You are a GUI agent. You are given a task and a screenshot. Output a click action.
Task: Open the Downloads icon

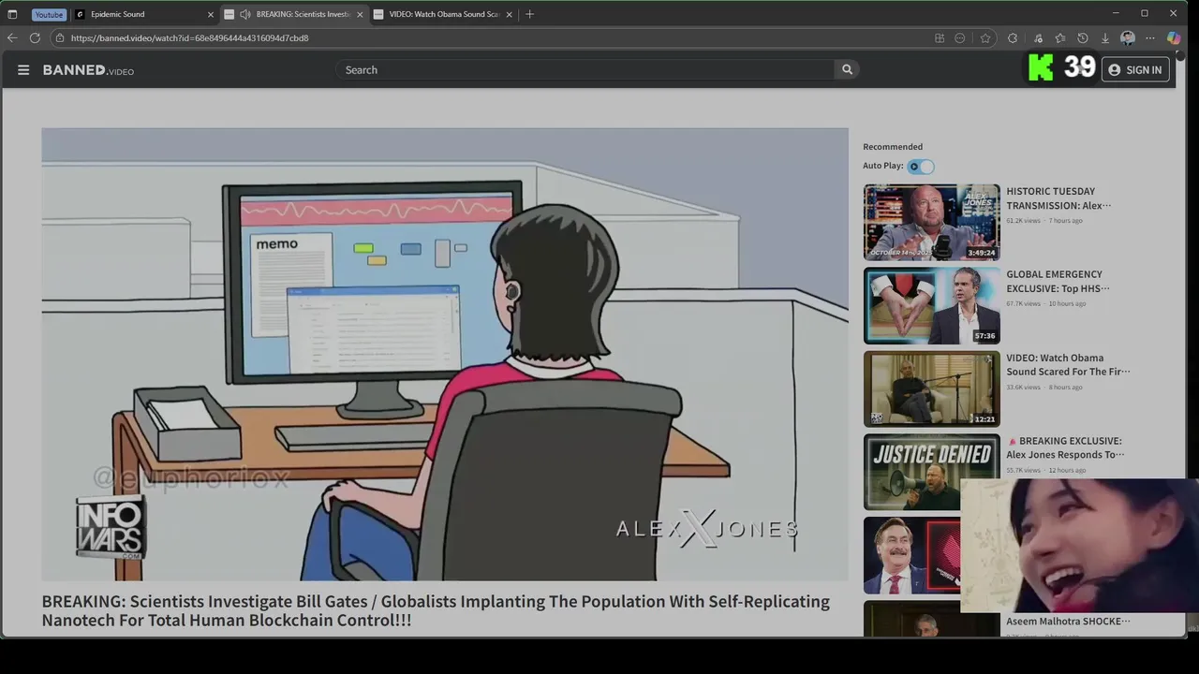(x=1105, y=38)
